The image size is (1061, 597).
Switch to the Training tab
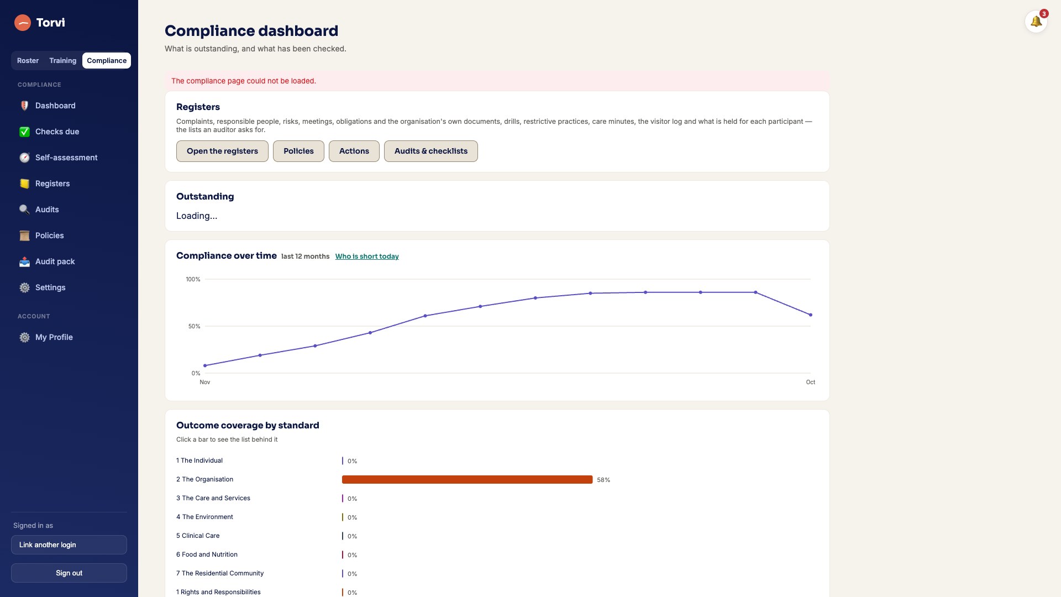pos(62,61)
